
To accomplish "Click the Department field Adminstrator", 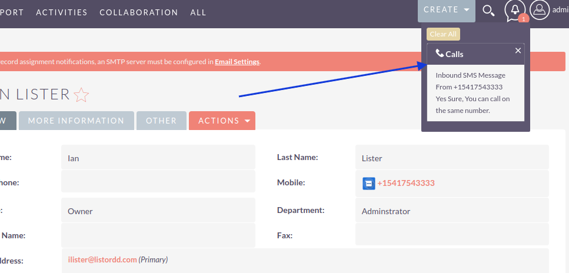I will click(452, 210).
